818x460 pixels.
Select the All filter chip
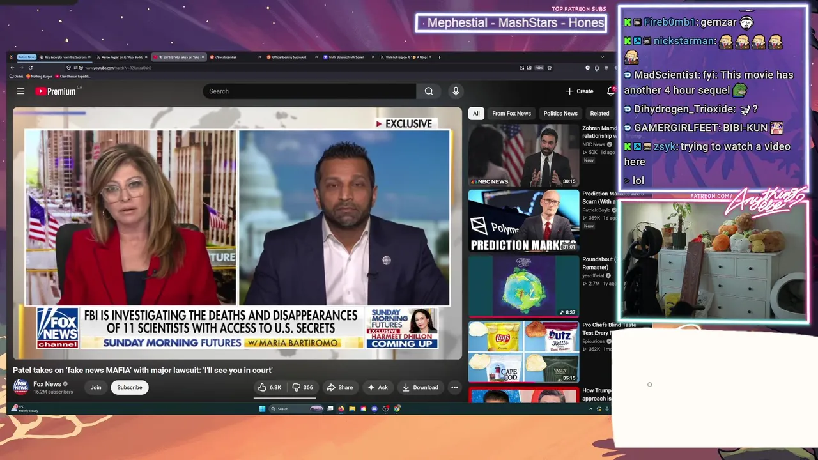tap(476, 114)
